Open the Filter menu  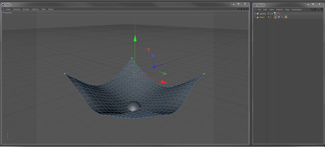click(43, 9)
